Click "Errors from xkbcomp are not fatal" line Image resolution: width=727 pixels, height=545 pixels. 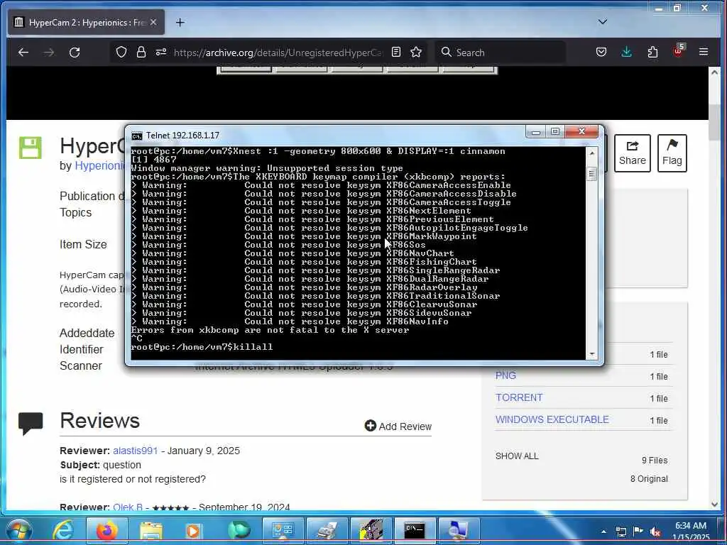270,331
